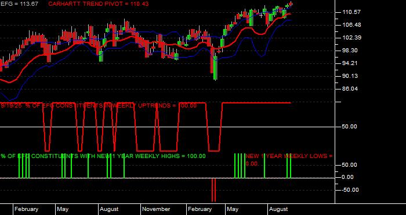Click the first February date label
The height and width of the screenshot is (215, 406).
pos(27,209)
